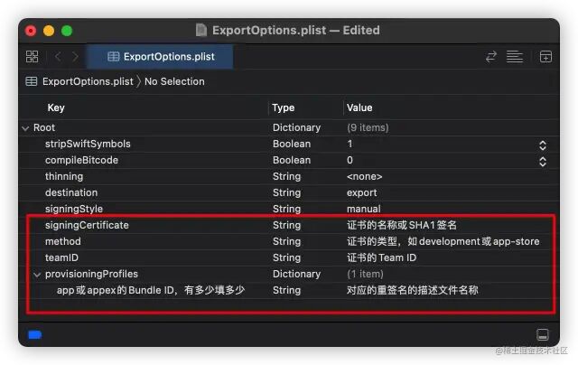Click the compileBitcode value '0'
This screenshot has height=365, width=578.
point(350,160)
